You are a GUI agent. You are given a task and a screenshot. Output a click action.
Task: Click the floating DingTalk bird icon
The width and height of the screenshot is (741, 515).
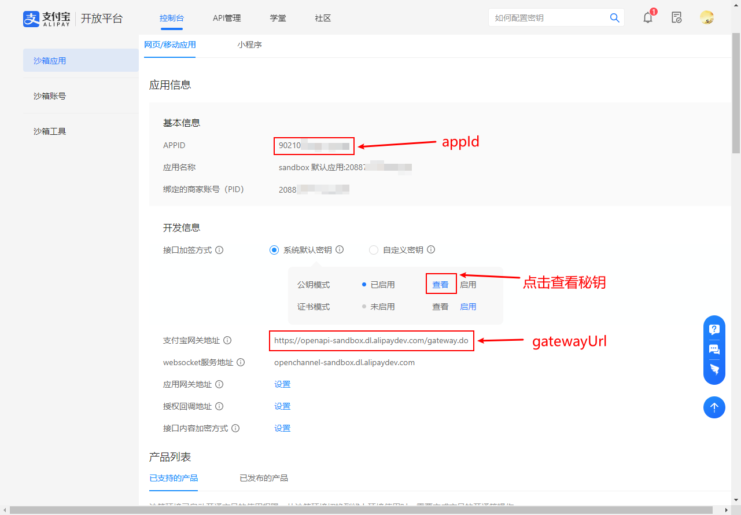[714, 369]
